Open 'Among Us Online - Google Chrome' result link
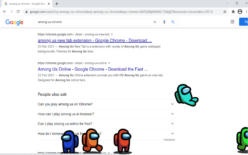Image resolution: width=248 pixels, height=155 pixels. pos(93,69)
